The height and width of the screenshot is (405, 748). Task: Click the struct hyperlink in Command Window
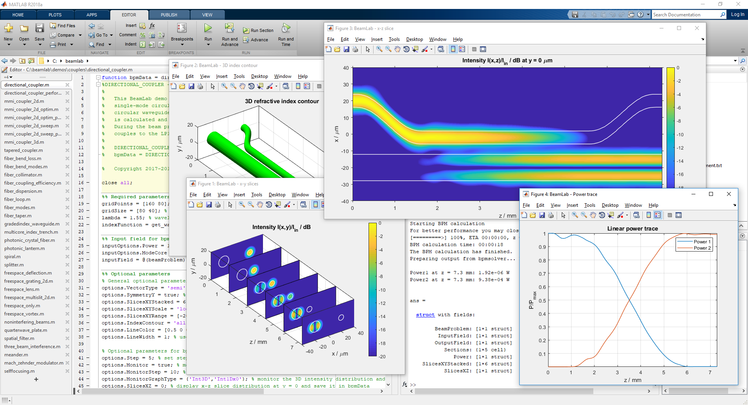(x=425, y=315)
